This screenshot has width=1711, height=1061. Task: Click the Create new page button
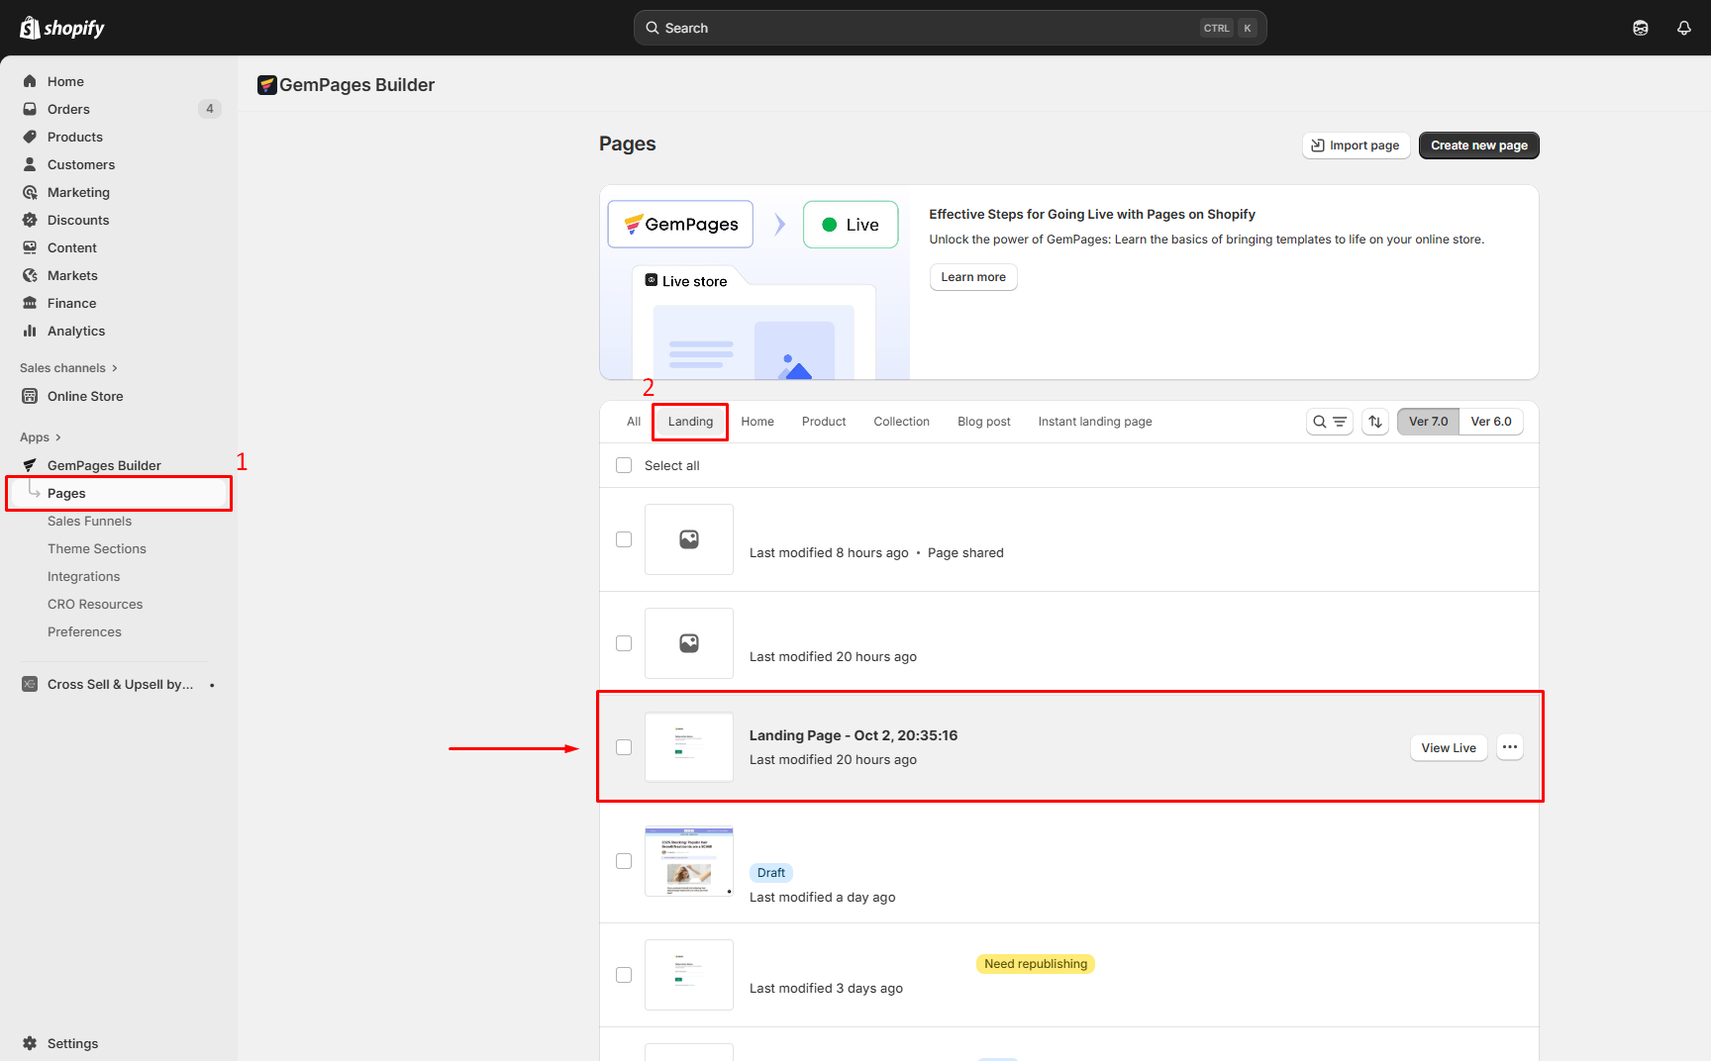click(x=1478, y=145)
